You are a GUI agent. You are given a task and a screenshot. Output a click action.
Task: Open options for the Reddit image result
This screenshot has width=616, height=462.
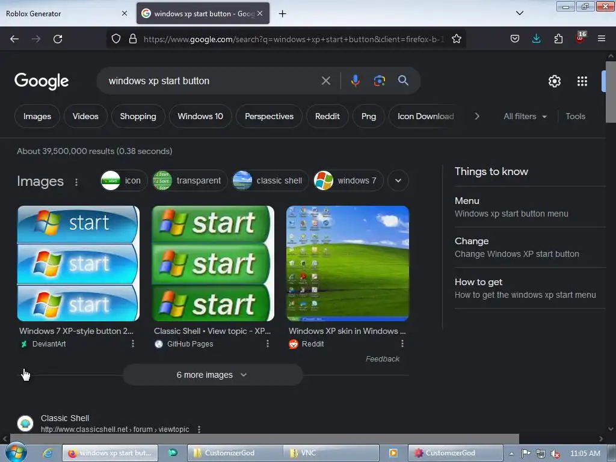tap(402, 343)
